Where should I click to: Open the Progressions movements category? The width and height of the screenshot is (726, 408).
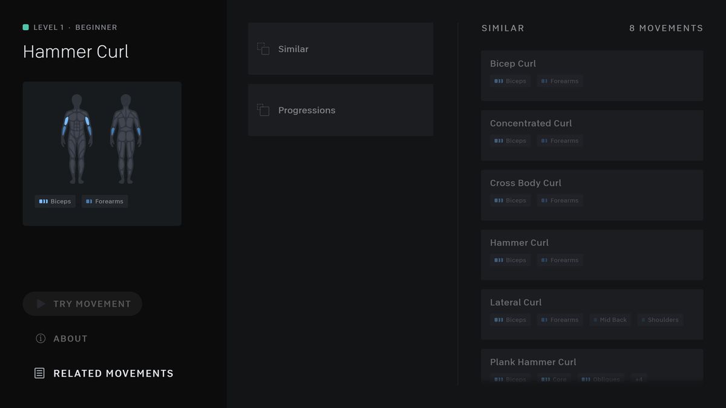tap(340, 110)
